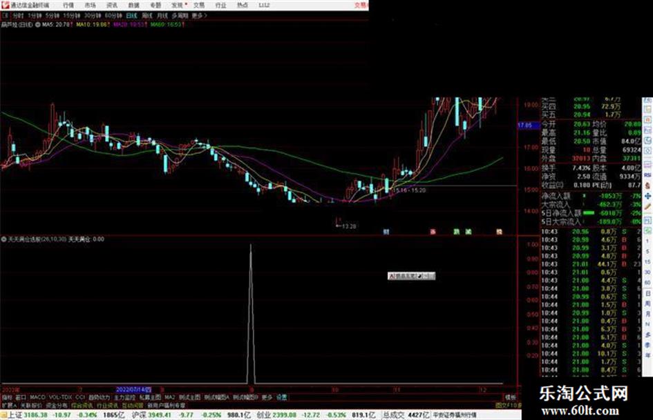
Task: Select the MACD indicator tab
Action: coord(37,397)
